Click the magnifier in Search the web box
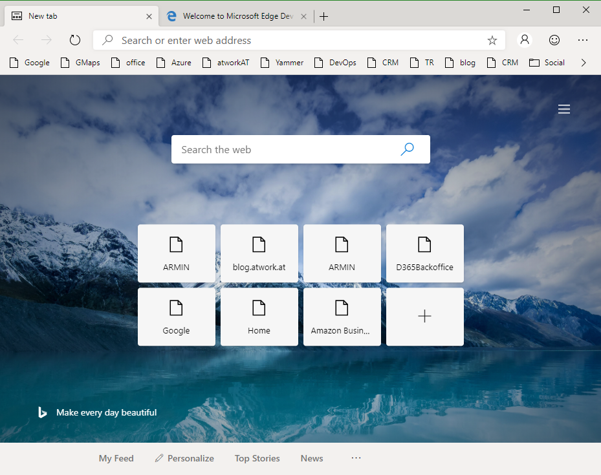Viewport: 601px width, 475px height. tap(407, 149)
